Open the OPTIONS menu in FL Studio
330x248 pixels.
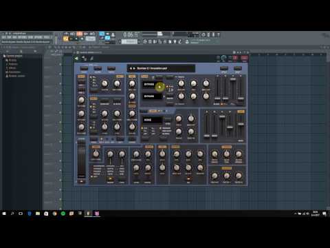[38, 37]
